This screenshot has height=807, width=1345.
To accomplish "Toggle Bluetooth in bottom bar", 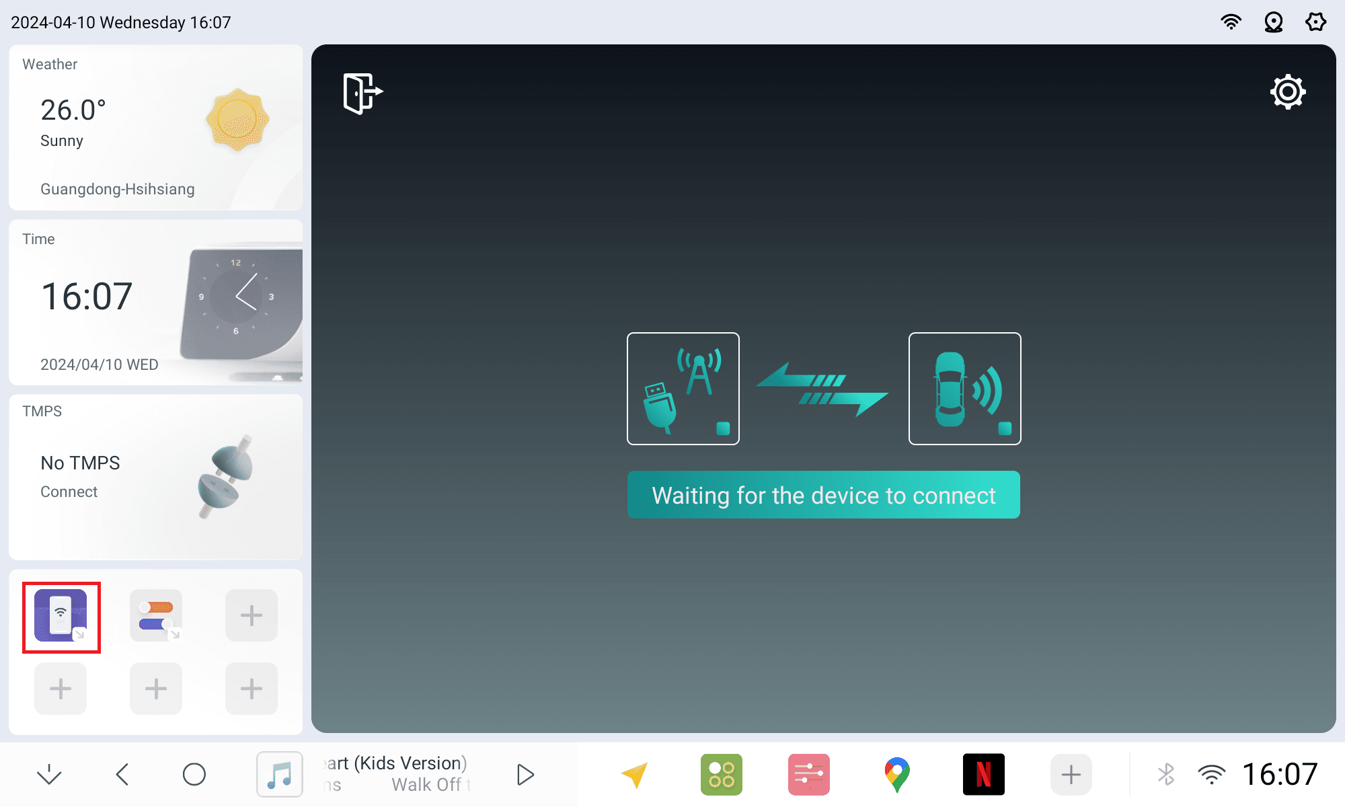I will 1166,775.
